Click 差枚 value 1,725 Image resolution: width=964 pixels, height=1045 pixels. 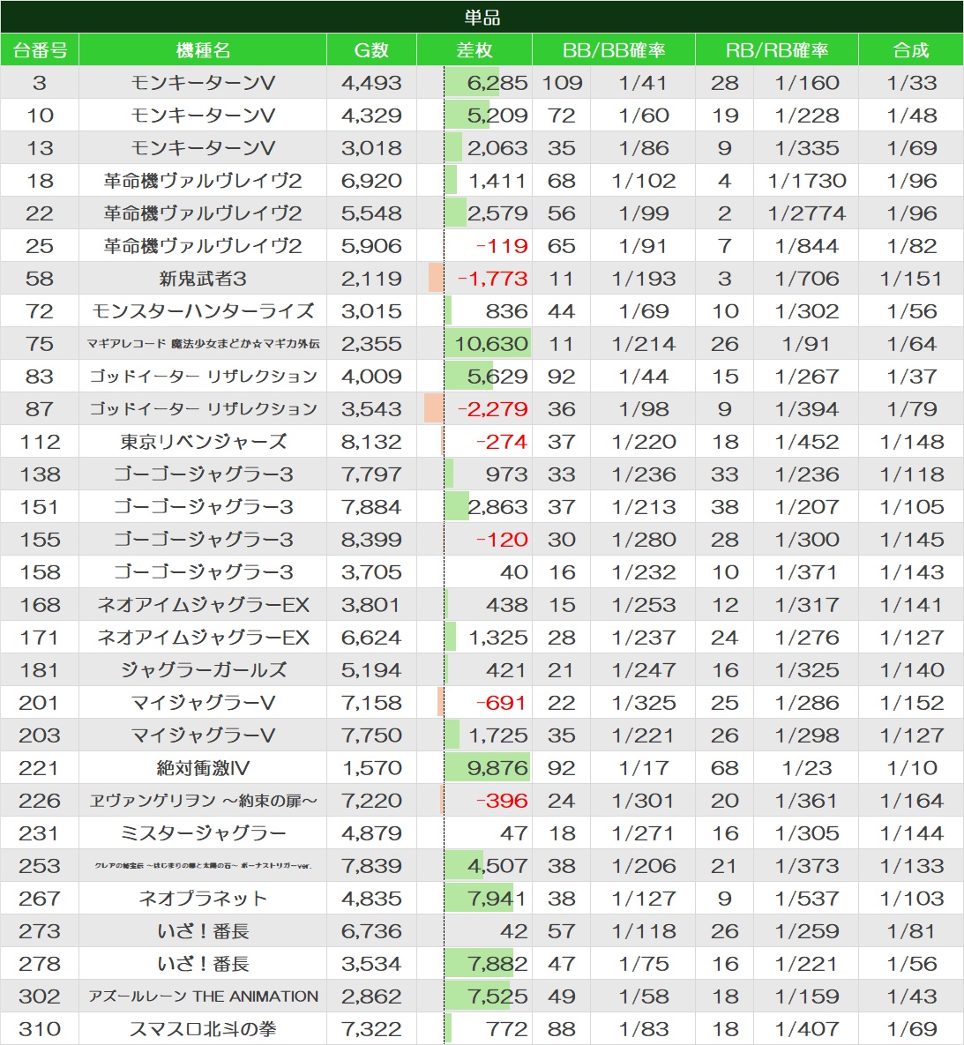(x=498, y=735)
